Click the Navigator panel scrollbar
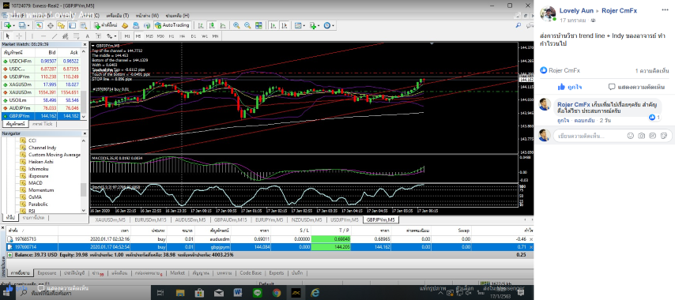The height and width of the screenshot is (300, 675). [x=84, y=175]
